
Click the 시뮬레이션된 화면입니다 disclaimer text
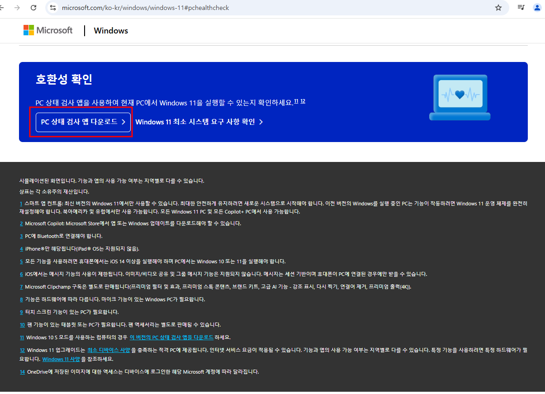point(112,181)
